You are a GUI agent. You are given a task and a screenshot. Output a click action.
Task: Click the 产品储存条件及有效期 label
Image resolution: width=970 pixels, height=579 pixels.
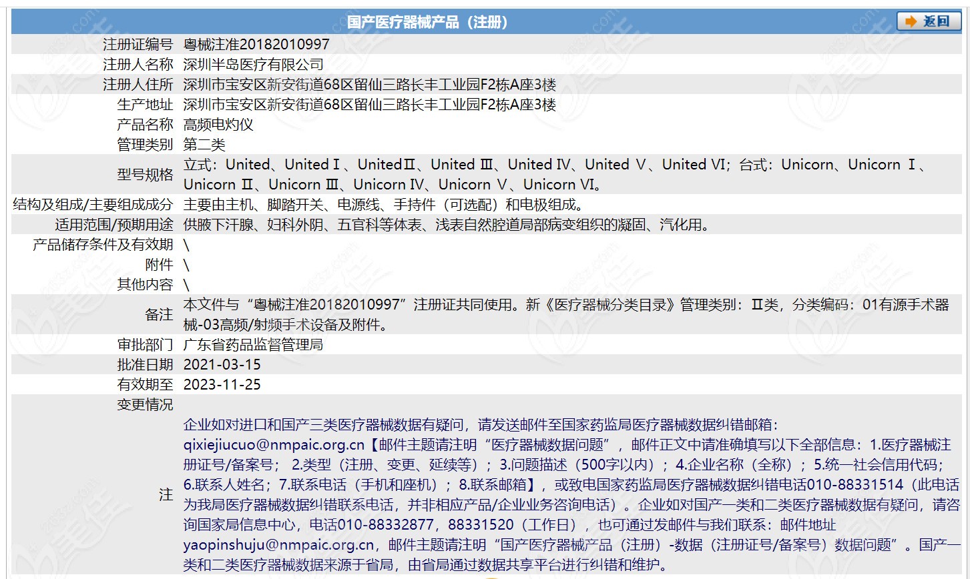pyautogui.click(x=103, y=244)
